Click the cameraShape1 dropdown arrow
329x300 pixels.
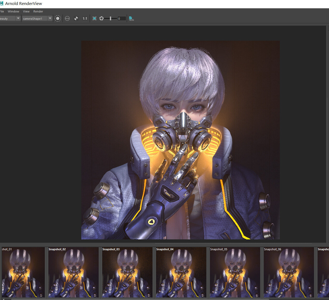coord(50,18)
